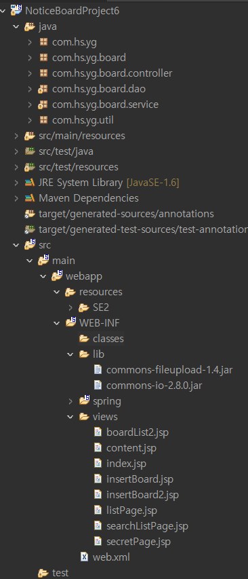The height and width of the screenshot is (579, 248).
Task: Click the src/test/java folder icon
Action: point(30,151)
